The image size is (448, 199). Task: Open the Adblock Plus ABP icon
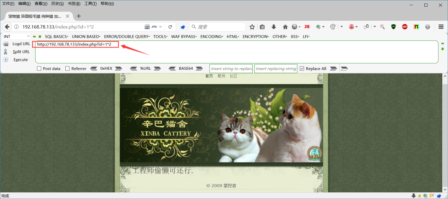[x=405, y=27]
